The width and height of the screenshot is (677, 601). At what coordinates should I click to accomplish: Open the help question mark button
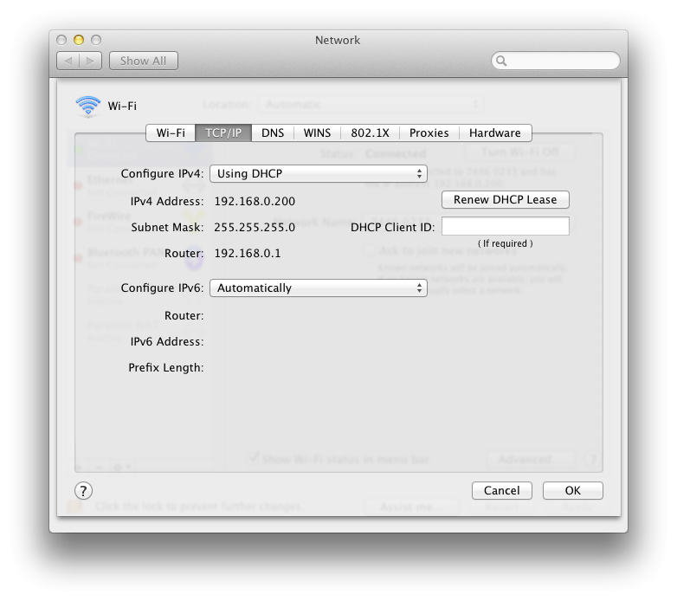pyautogui.click(x=83, y=491)
